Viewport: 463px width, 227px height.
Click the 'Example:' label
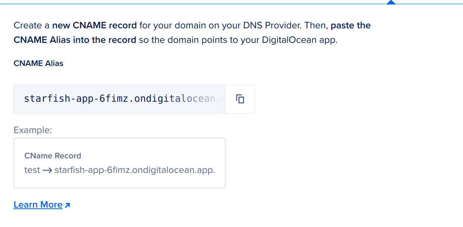[33, 130]
